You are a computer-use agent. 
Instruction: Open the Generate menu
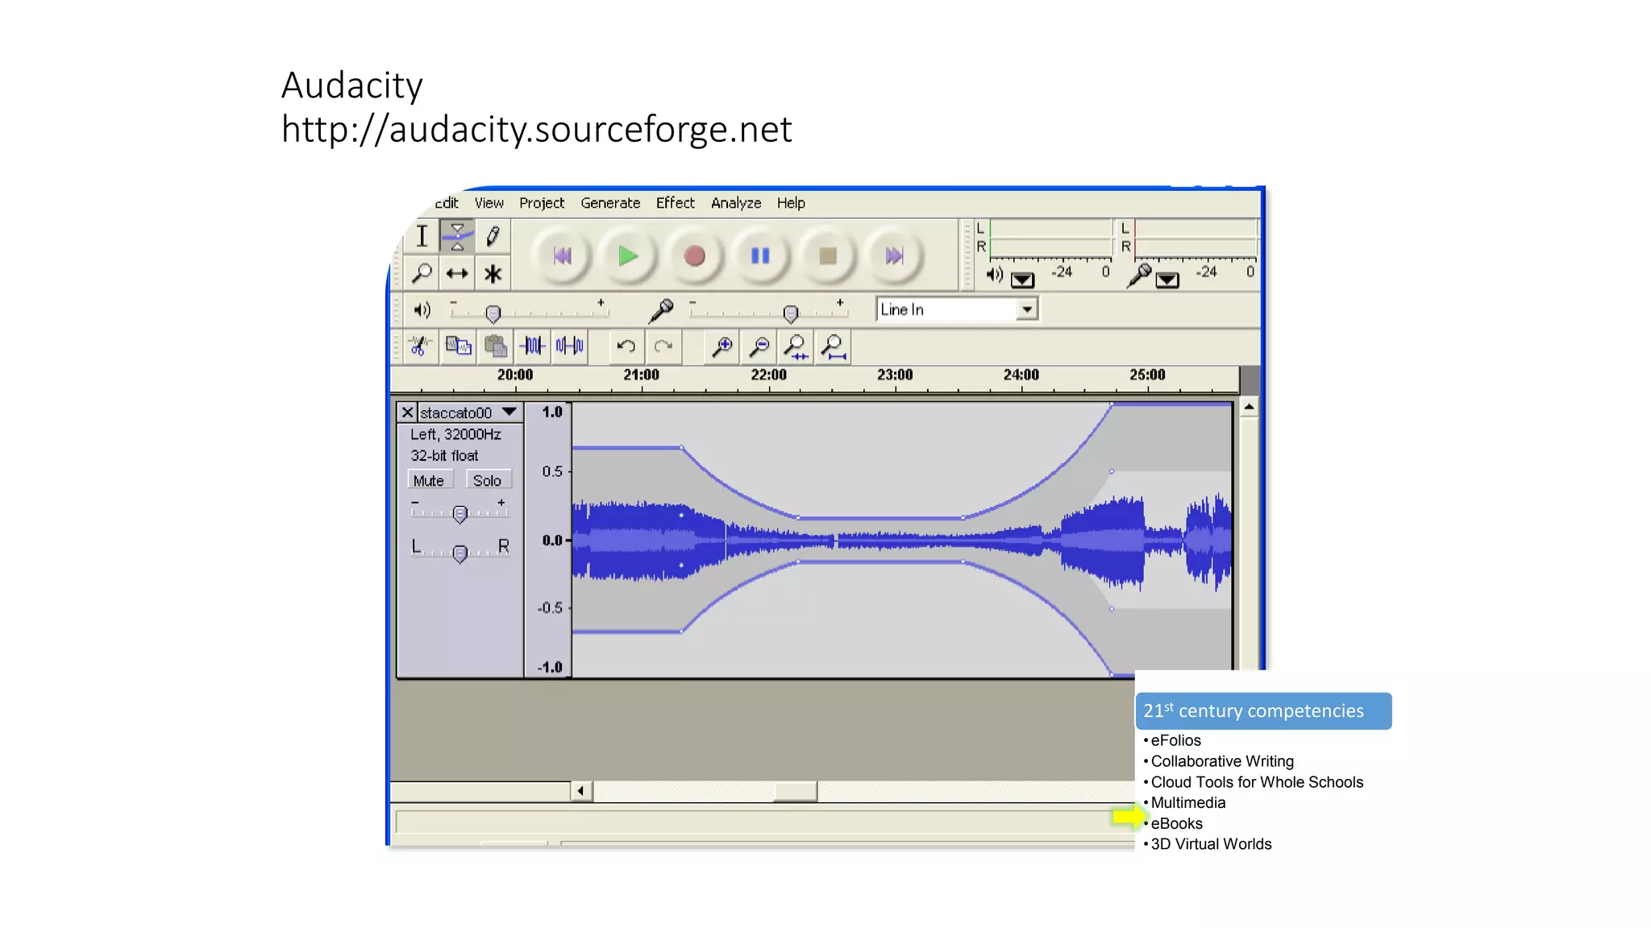610,203
